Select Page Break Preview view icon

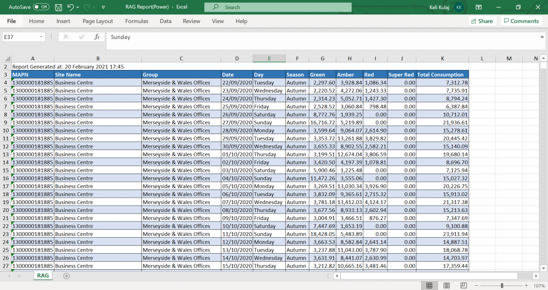click(x=463, y=285)
